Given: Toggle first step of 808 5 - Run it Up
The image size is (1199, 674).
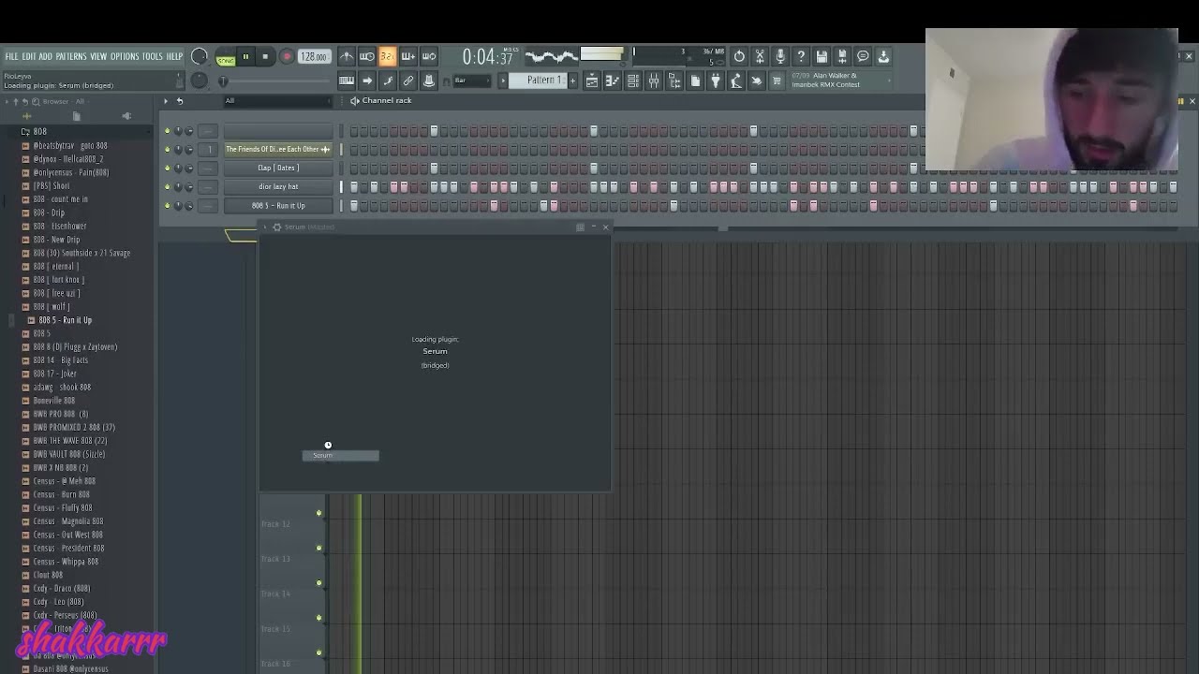Looking at the screenshot, I should click(x=354, y=205).
